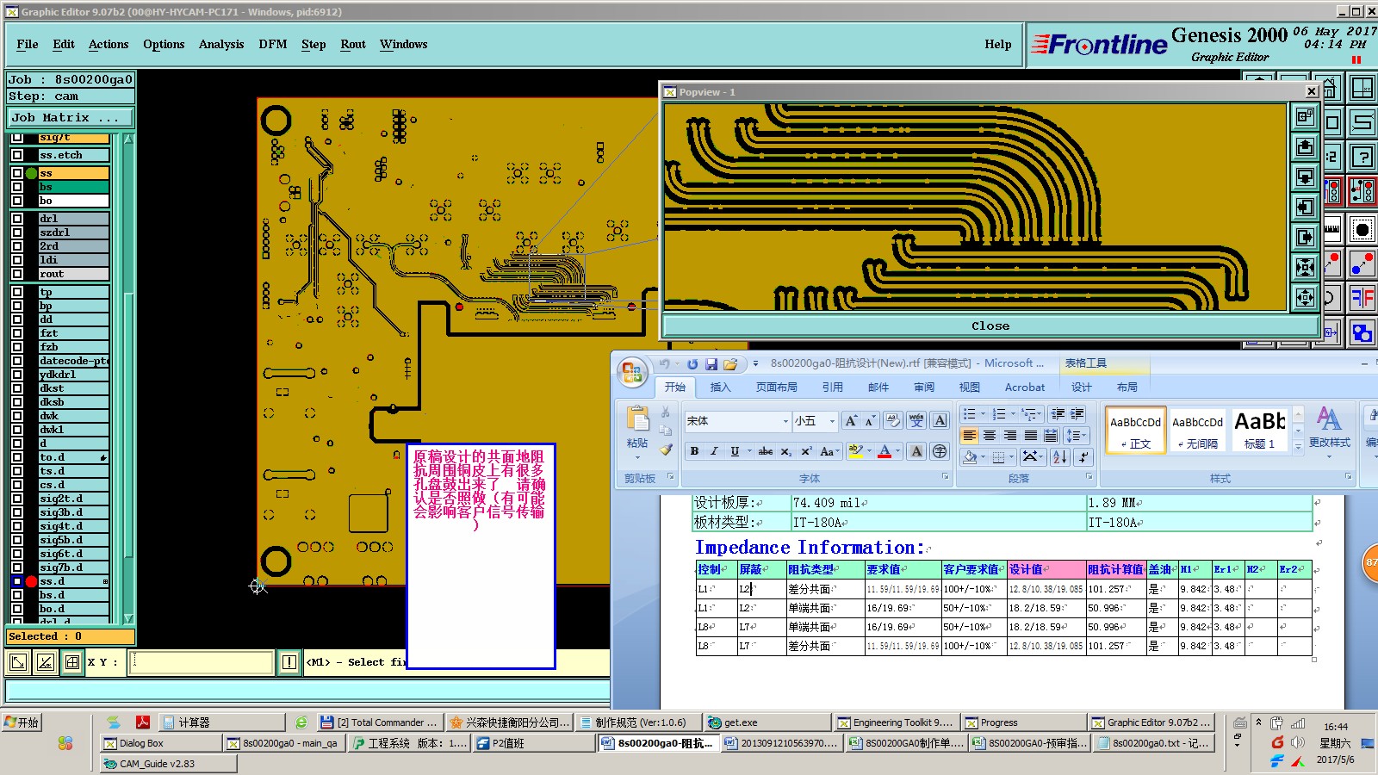The width and height of the screenshot is (1378, 775).
Task: Click the Windows Start button 开始
Action: [x=22, y=722]
